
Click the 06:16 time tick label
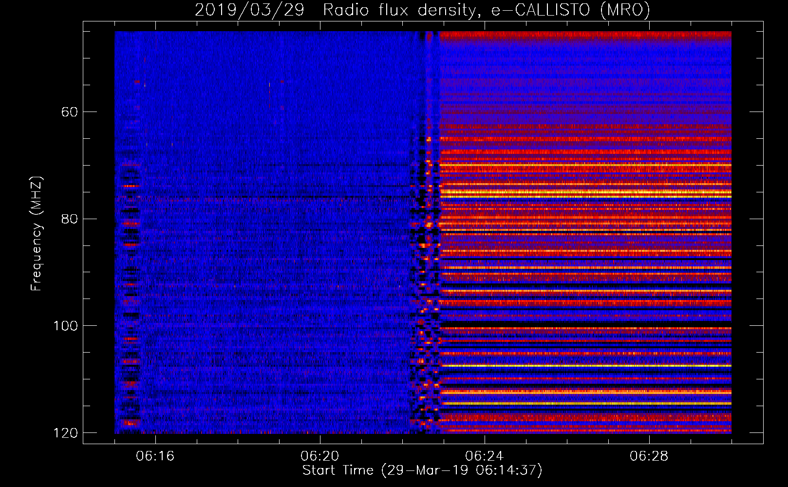click(x=155, y=456)
